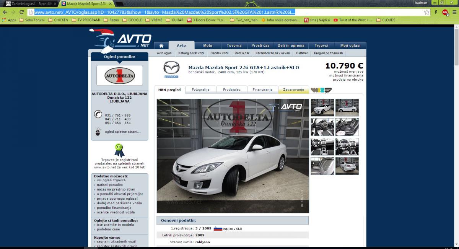The image size is (459, 249).
Task: Go to the site home icon
Action: tap(161, 46)
